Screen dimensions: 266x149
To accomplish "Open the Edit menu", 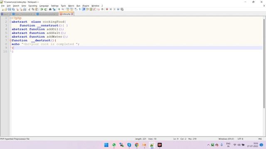I will coord(9,6).
